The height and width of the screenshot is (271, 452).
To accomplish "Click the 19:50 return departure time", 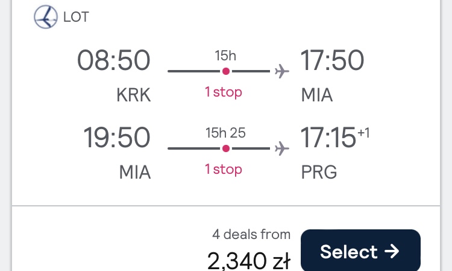I will pos(117,138).
